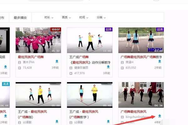Open 广场舞最炫民族风 title above bingchunlingfeng
Image resolution: width=188 pixels, height=125 pixels.
coord(133,112)
